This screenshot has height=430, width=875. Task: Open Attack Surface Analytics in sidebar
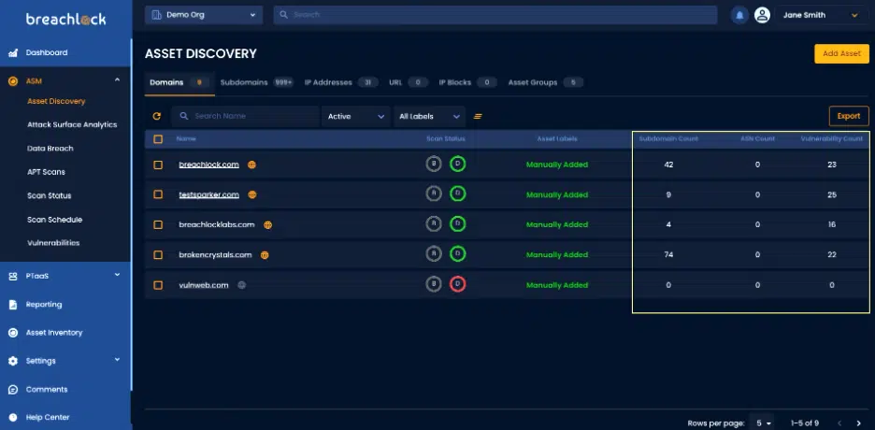click(x=72, y=125)
